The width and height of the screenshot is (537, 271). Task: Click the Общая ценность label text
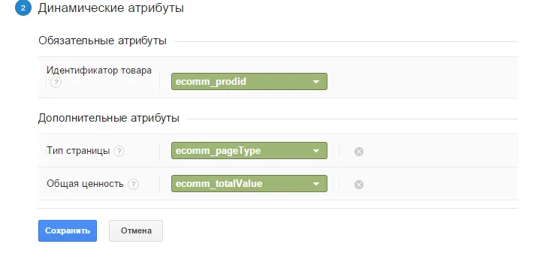pos(85,184)
